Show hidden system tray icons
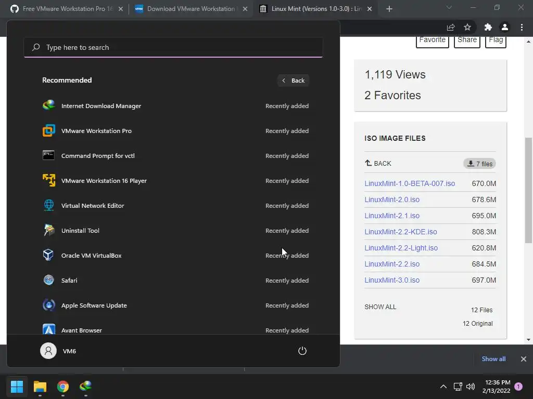 [x=443, y=387]
